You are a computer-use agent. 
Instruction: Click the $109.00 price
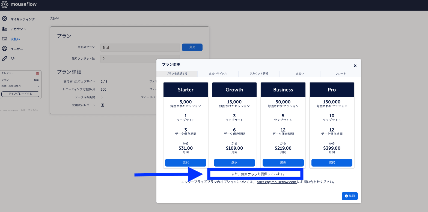234,148
